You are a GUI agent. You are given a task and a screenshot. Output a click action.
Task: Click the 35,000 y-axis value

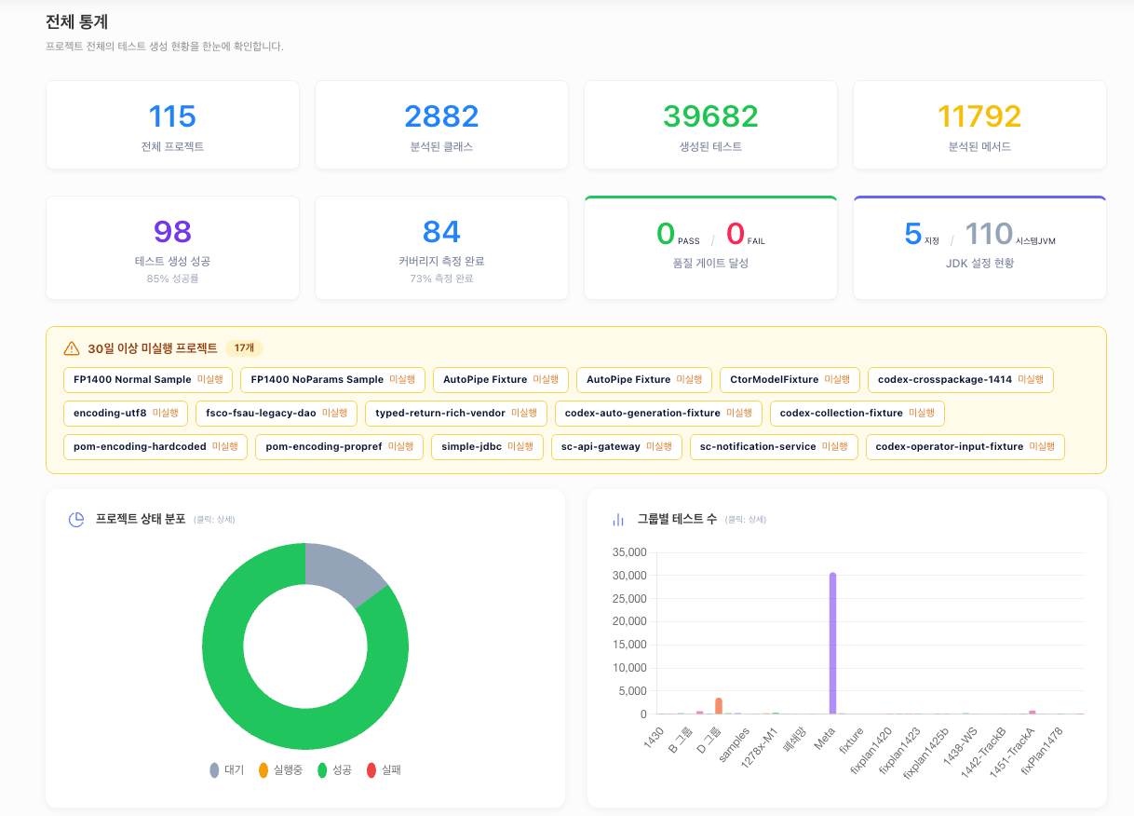point(630,552)
